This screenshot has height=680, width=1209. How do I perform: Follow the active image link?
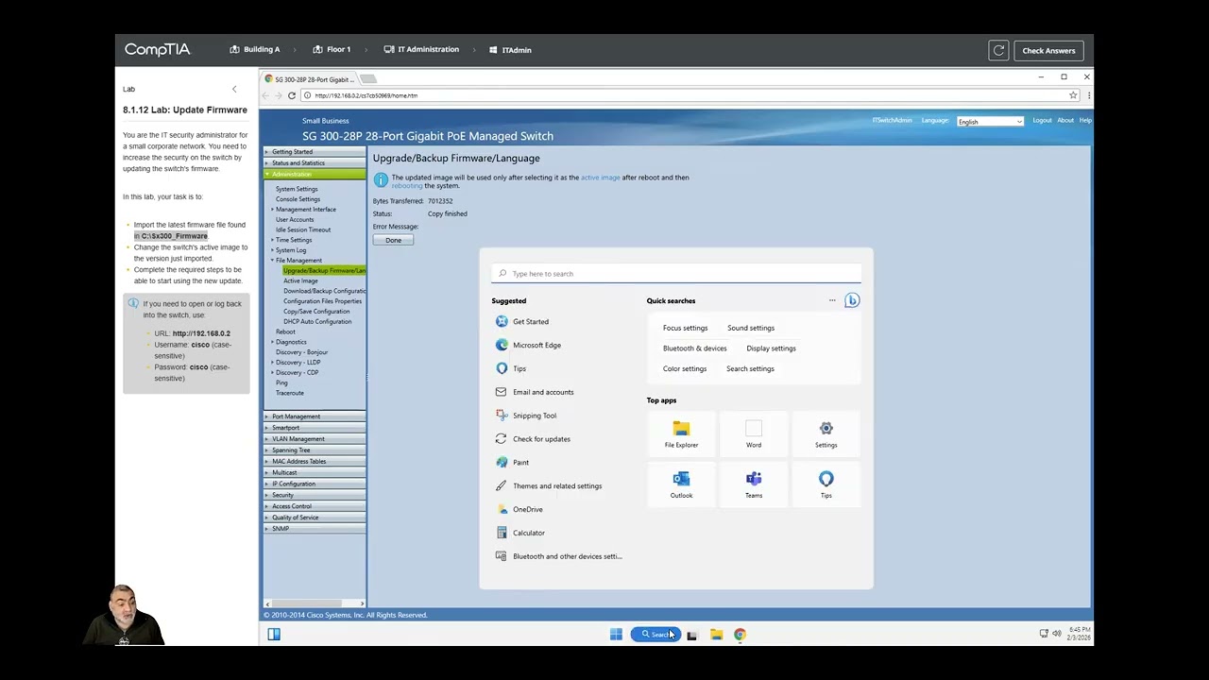tap(600, 178)
